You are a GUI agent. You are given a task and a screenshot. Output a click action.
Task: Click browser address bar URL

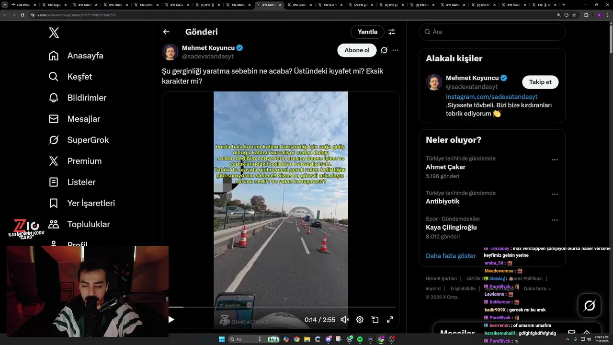pos(77,15)
